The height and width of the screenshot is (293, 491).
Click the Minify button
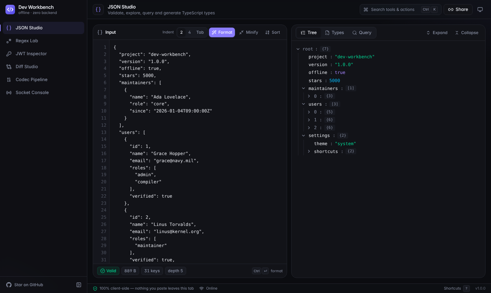click(249, 32)
